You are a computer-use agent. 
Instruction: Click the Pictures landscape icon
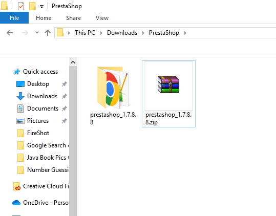[x=20, y=121]
